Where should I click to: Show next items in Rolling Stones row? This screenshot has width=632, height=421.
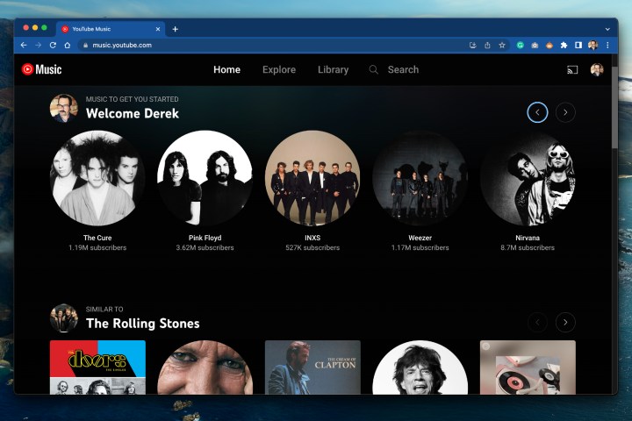(565, 322)
